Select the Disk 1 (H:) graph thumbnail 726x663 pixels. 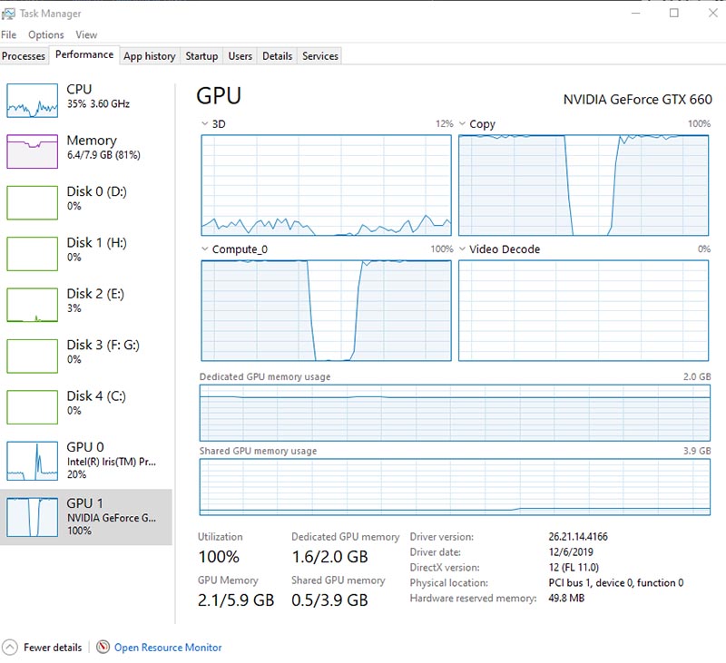(x=33, y=254)
